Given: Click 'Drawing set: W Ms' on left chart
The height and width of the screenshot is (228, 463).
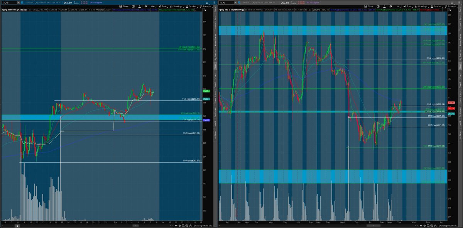Looking at the screenshot, I should 203,226.
